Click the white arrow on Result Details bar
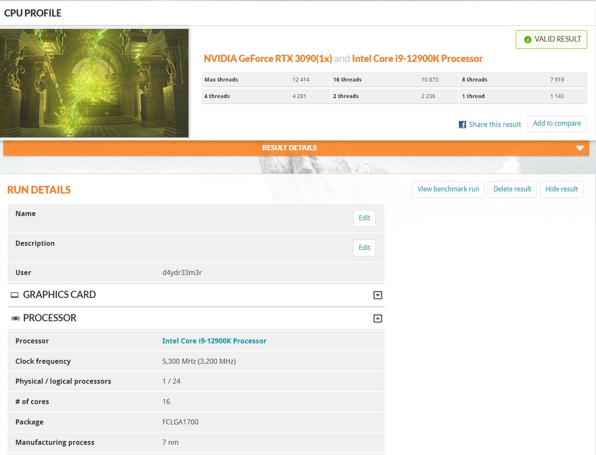 [580, 148]
